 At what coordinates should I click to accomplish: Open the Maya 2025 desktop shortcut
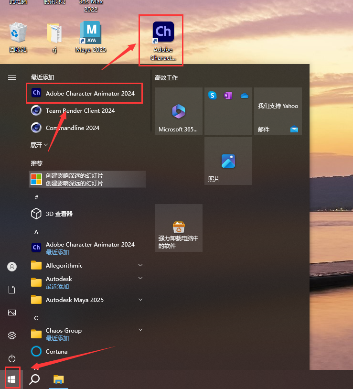[x=91, y=37]
